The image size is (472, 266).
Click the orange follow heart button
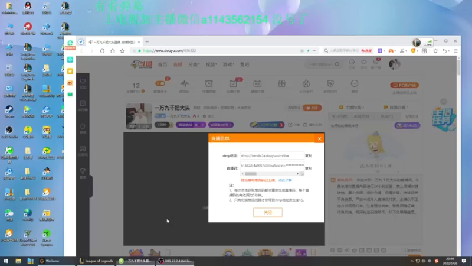coord(312,108)
